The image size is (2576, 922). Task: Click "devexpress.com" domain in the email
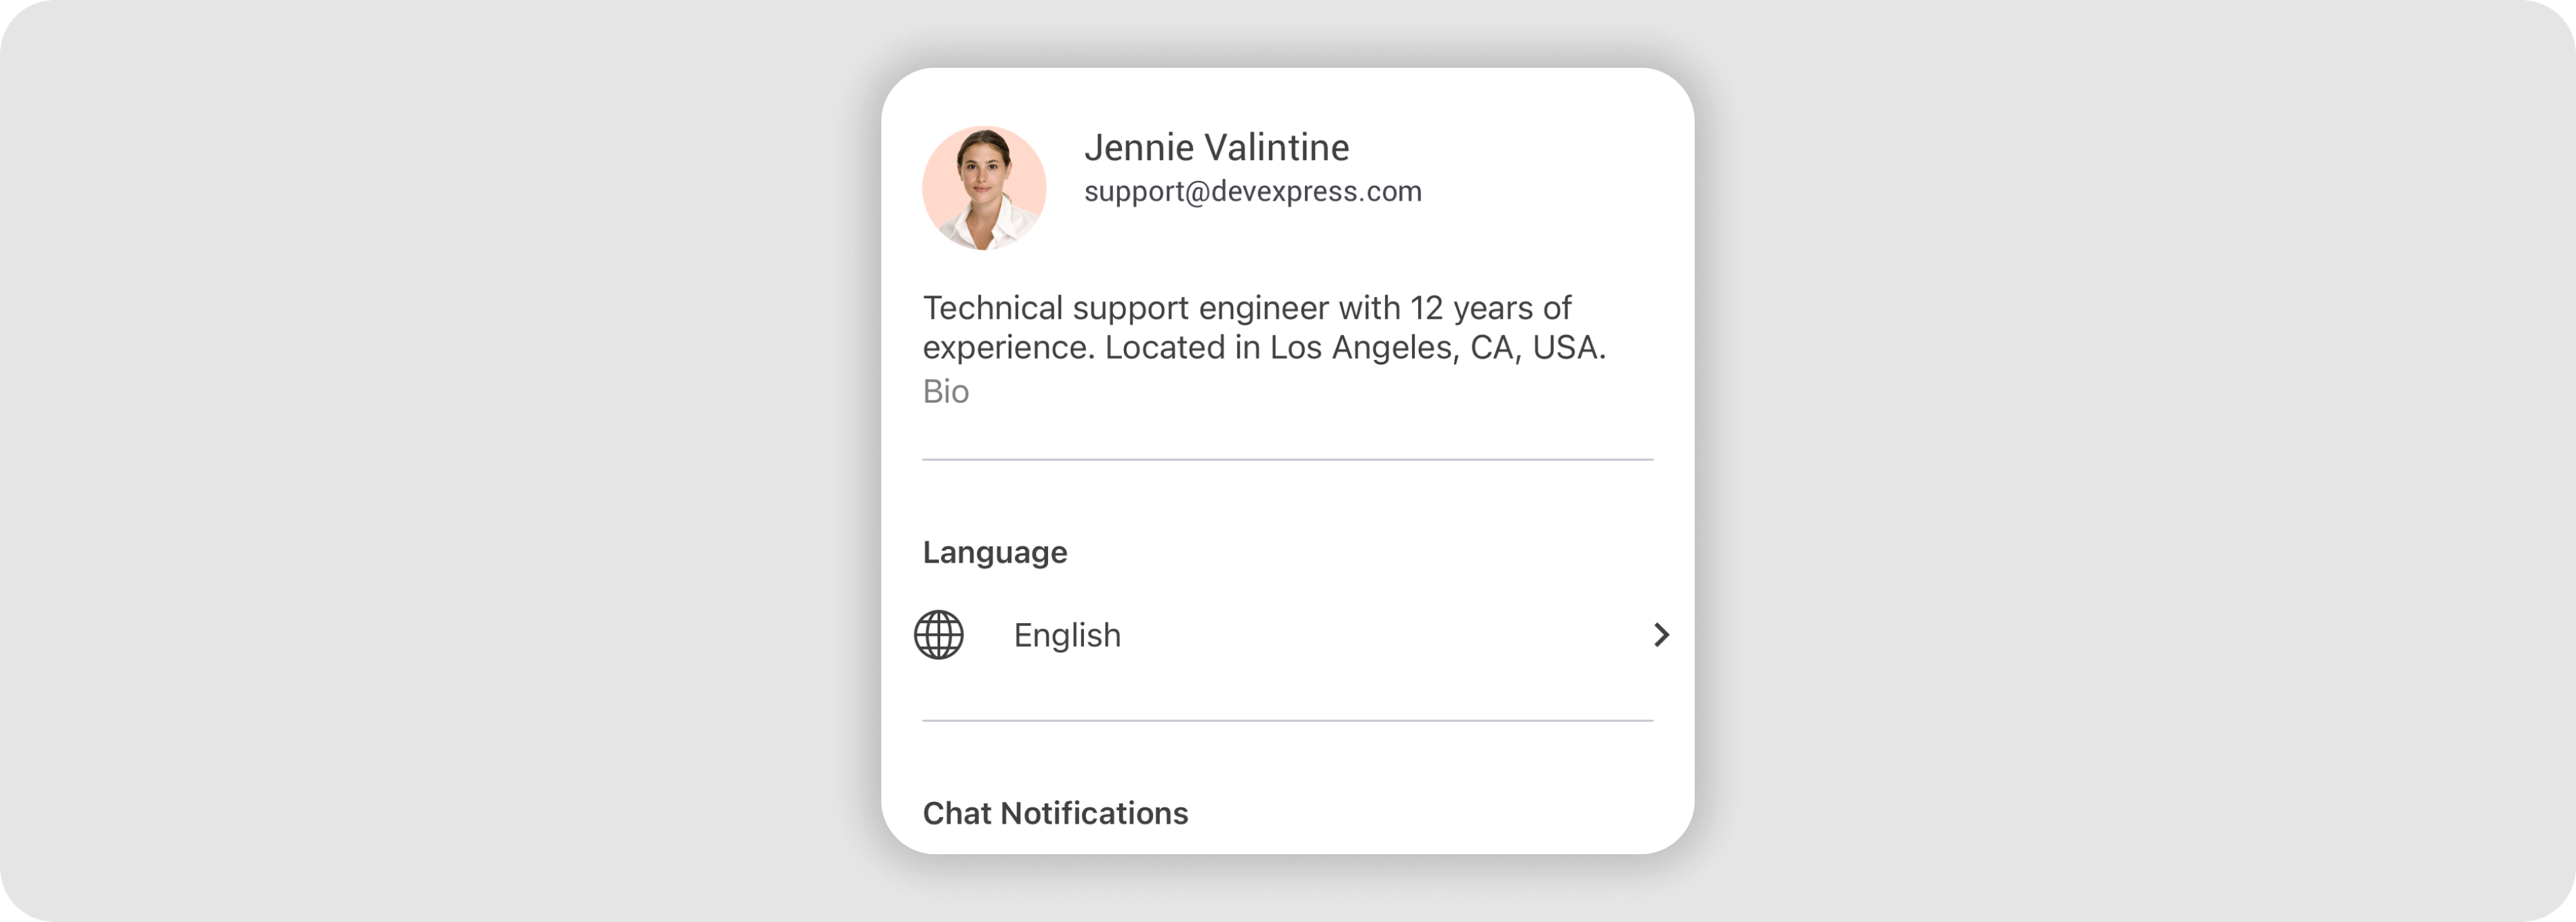pyautogui.click(x=1316, y=191)
